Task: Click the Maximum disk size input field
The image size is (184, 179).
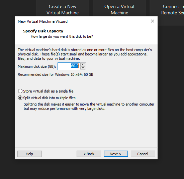Action: pyautogui.click(x=69, y=66)
